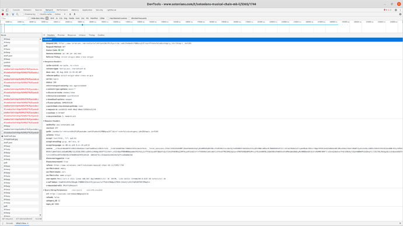Screen dimensions: 403x226
Task: Open the drawer three-dot menu icon
Action: [x=2, y=224]
